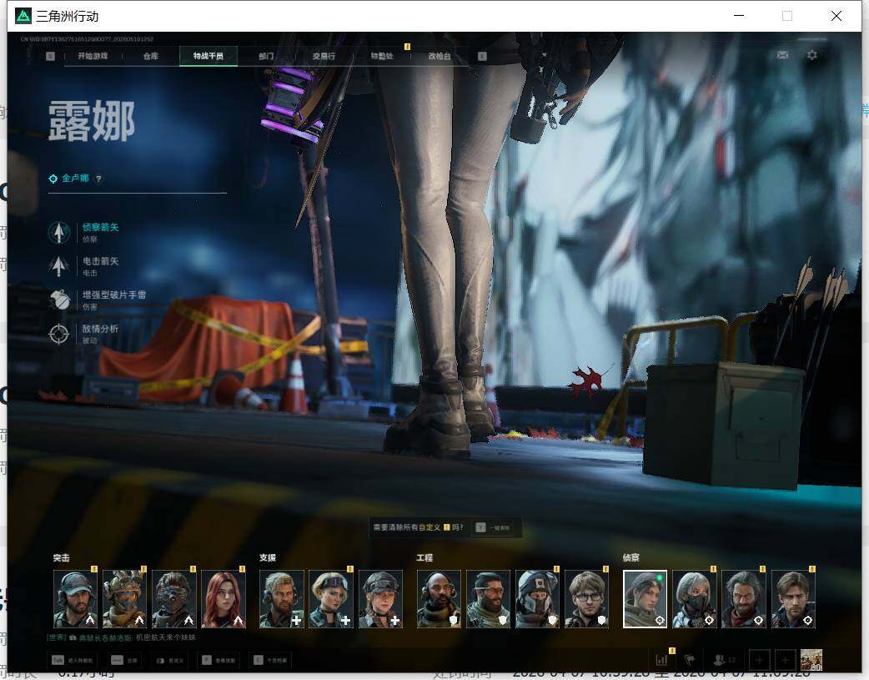Click the right navigation key icon after 改枪台

[x=482, y=56]
